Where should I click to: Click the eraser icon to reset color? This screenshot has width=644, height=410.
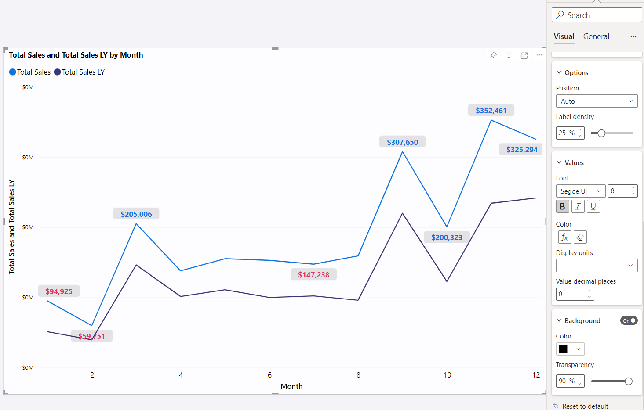(580, 237)
